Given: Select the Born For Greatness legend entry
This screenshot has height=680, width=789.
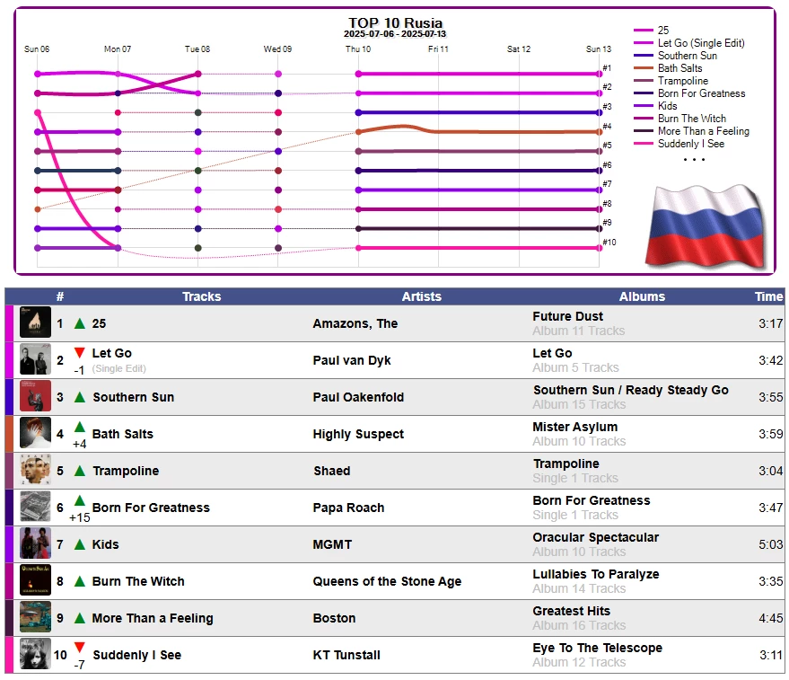Looking at the screenshot, I should (701, 93).
